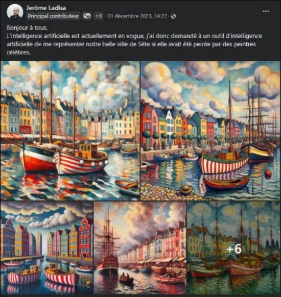The width and height of the screenshot is (281, 297).
Task: Click the globe public audience icon
Action: pyautogui.click(x=174, y=16)
